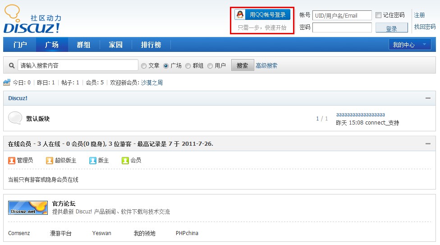Click the 登录 button

[391, 28]
